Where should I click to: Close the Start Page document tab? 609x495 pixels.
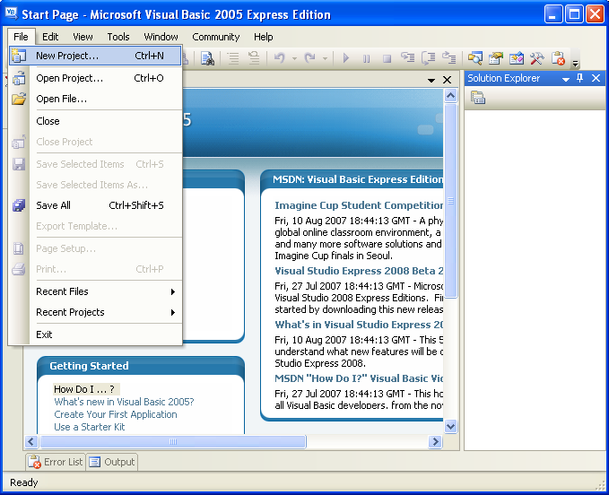447,80
